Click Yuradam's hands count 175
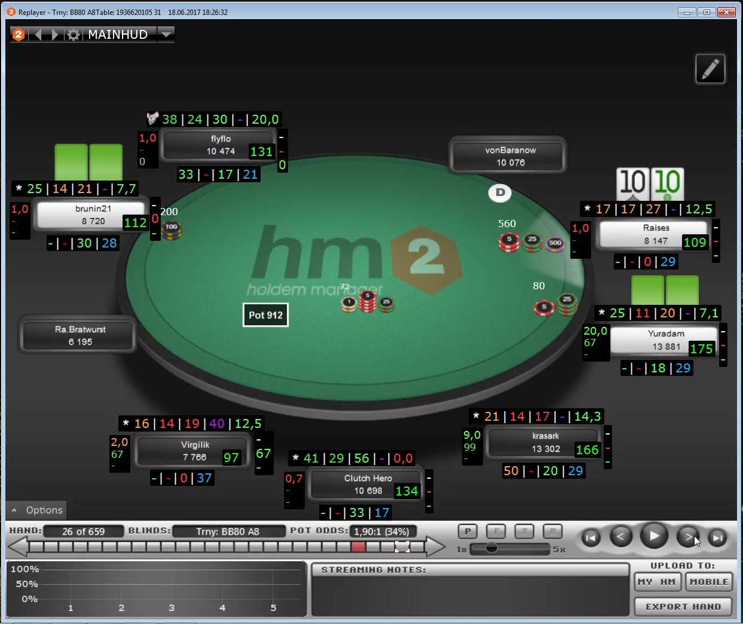This screenshot has width=743, height=624. coord(702,348)
